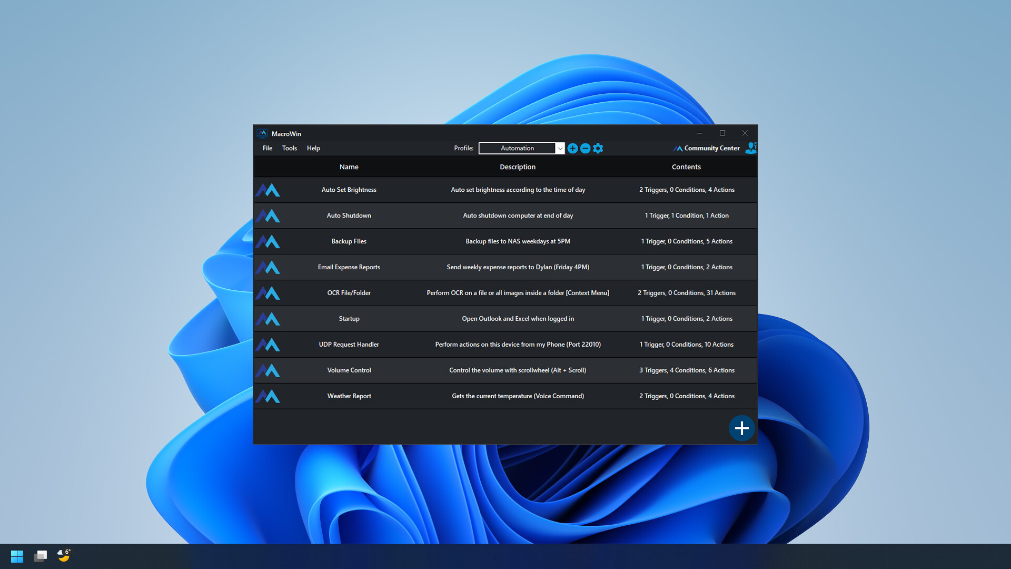Add a new profile with the plus icon

[x=572, y=148]
